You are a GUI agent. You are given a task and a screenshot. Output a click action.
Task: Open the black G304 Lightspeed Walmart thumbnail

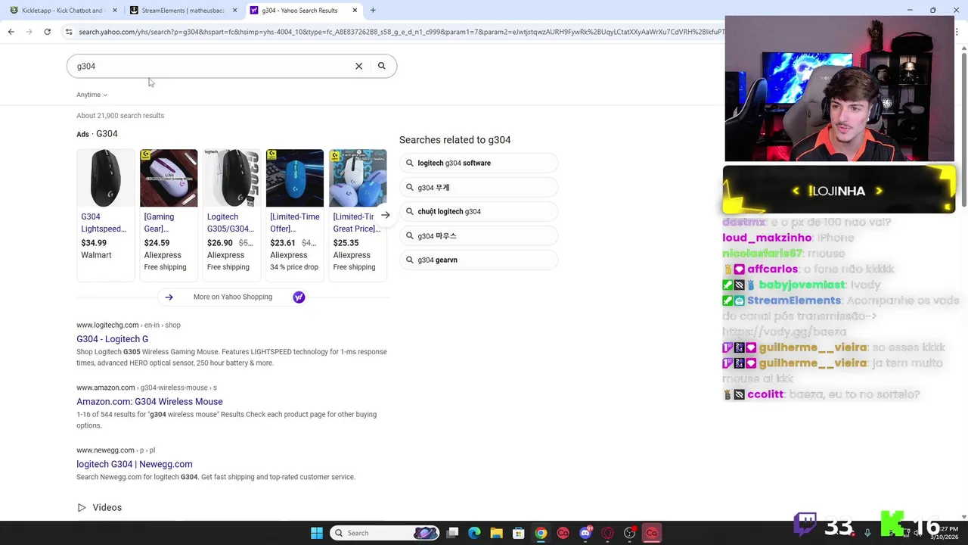106,178
